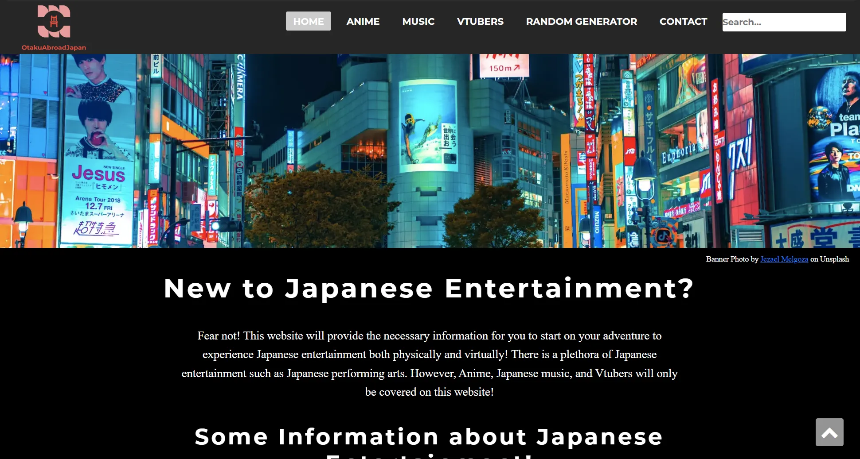Screen dimensions: 860x459
Task: Open the Music section
Action: pyautogui.click(x=418, y=21)
